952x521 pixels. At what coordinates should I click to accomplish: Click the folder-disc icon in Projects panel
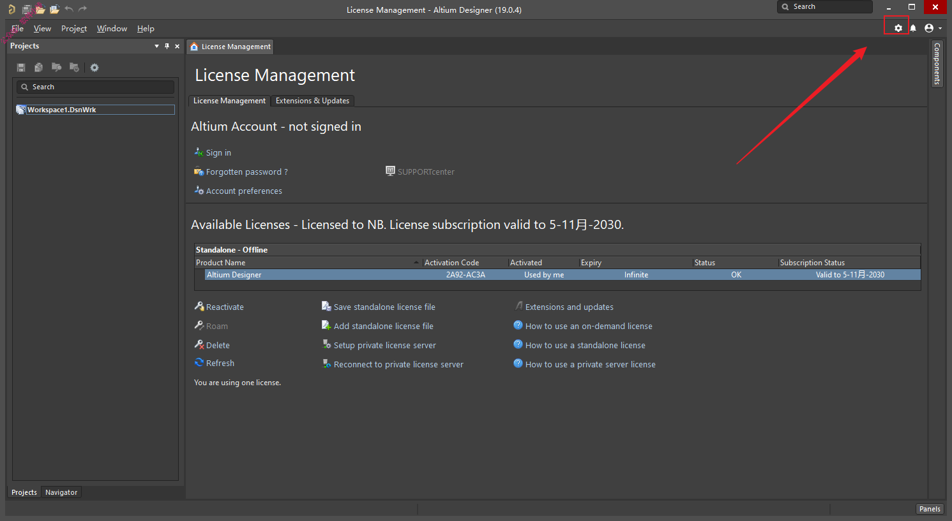(74, 67)
